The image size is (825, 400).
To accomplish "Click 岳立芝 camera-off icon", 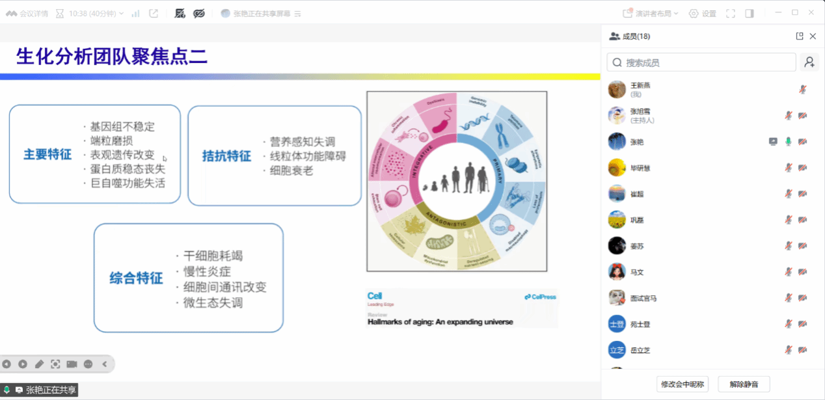I will point(803,350).
